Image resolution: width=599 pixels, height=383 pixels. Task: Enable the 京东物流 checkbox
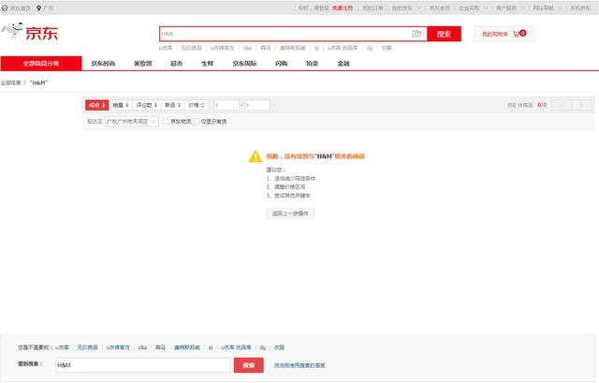tap(166, 122)
